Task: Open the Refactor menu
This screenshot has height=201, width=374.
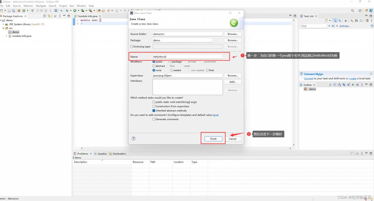Action: (x=28, y=6)
